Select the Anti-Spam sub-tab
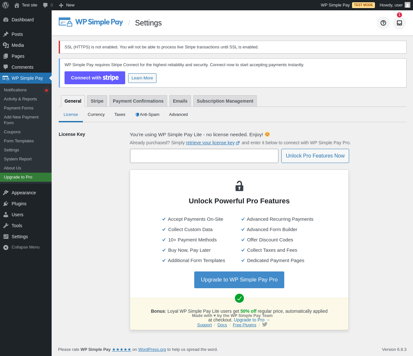Image resolution: width=413 pixels, height=356 pixels. (x=147, y=115)
